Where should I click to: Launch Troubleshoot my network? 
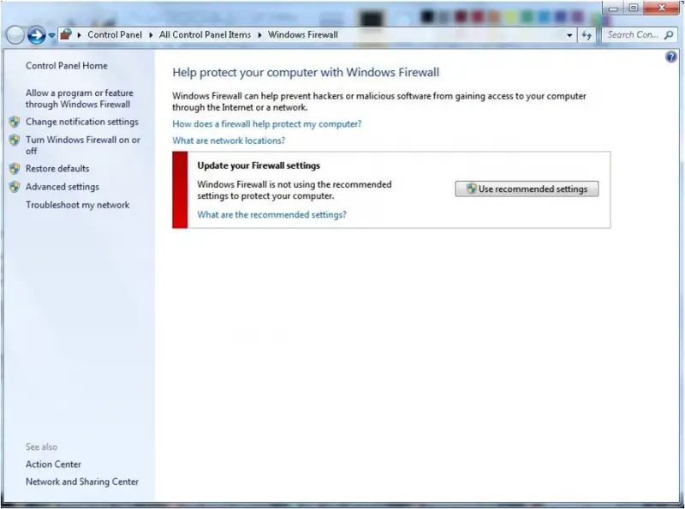coord(77,205)
